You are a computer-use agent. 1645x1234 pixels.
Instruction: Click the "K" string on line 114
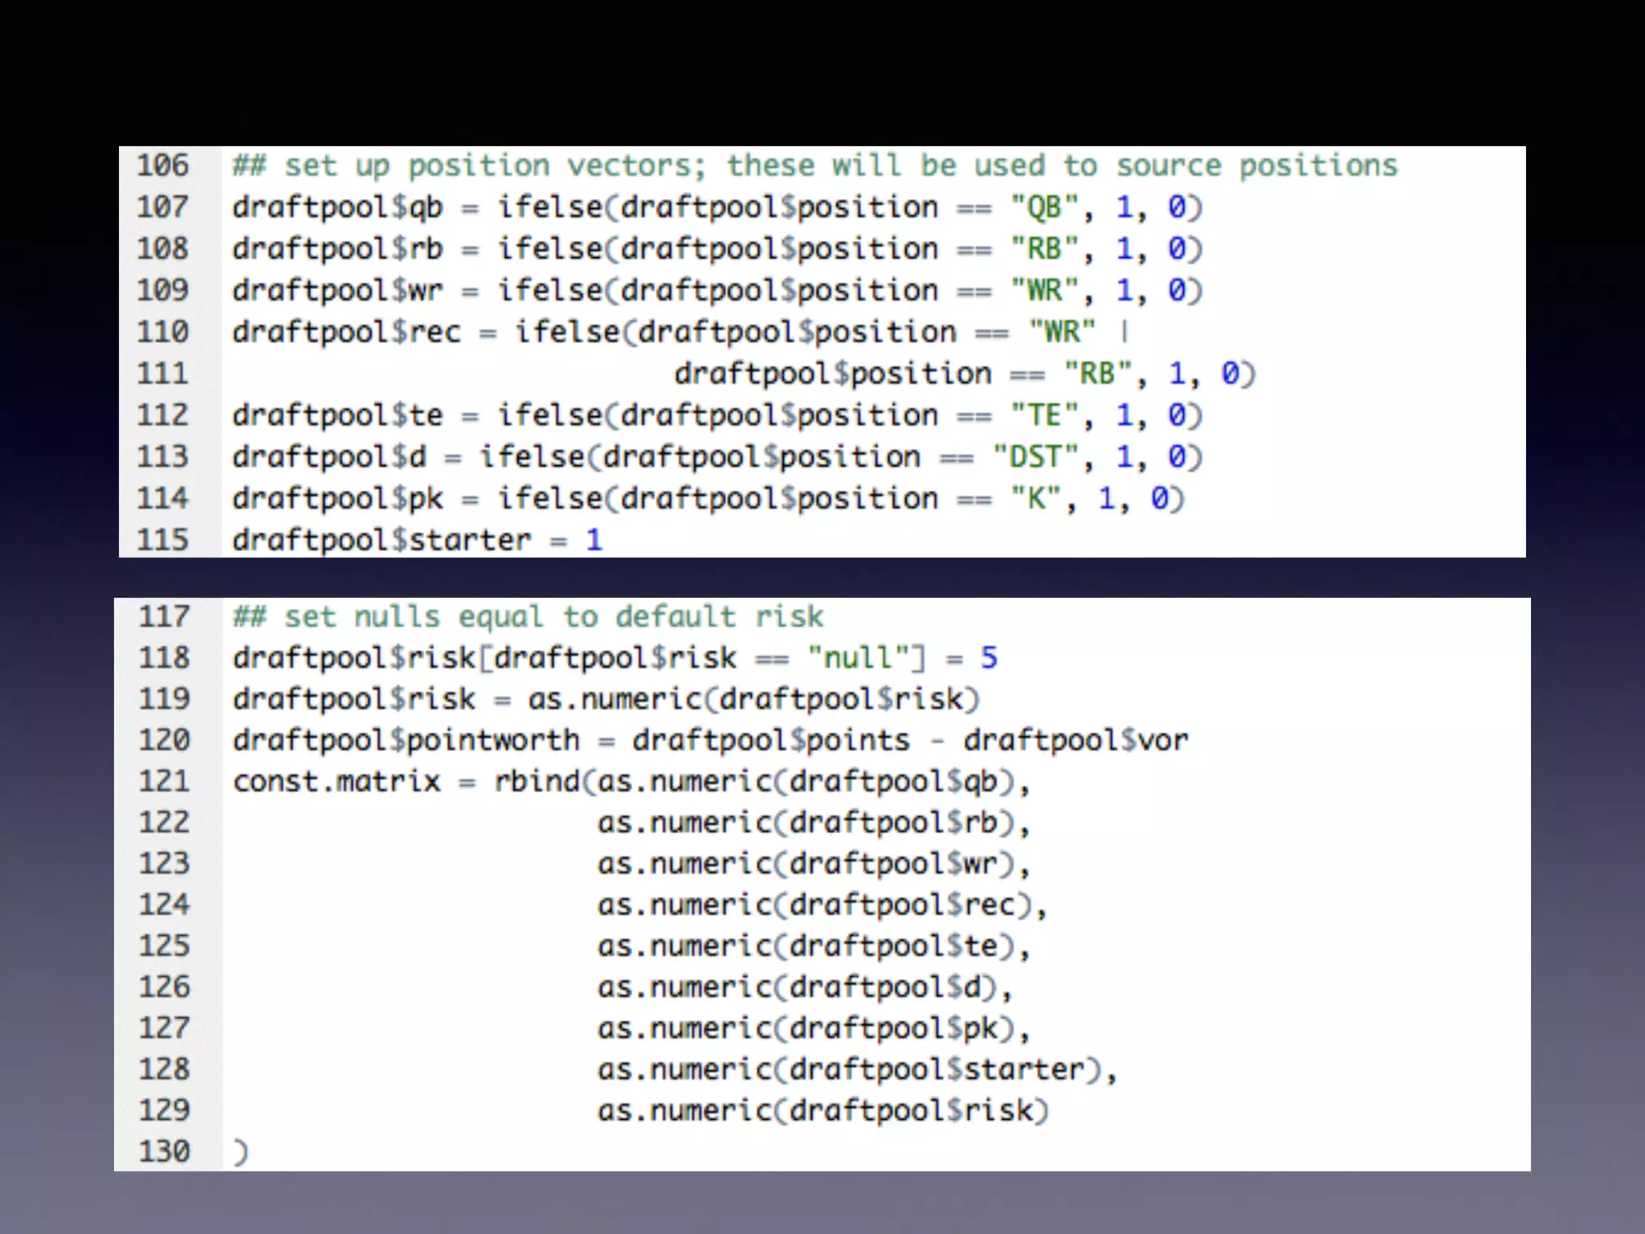point(1035,499)
